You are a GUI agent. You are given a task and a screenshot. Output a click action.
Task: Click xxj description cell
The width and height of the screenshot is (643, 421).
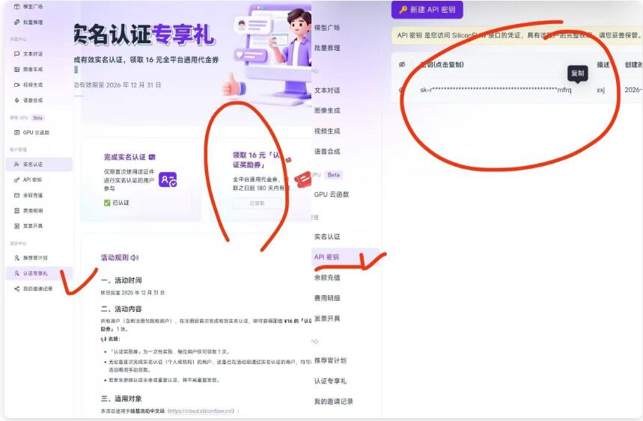tap(601, 90)
